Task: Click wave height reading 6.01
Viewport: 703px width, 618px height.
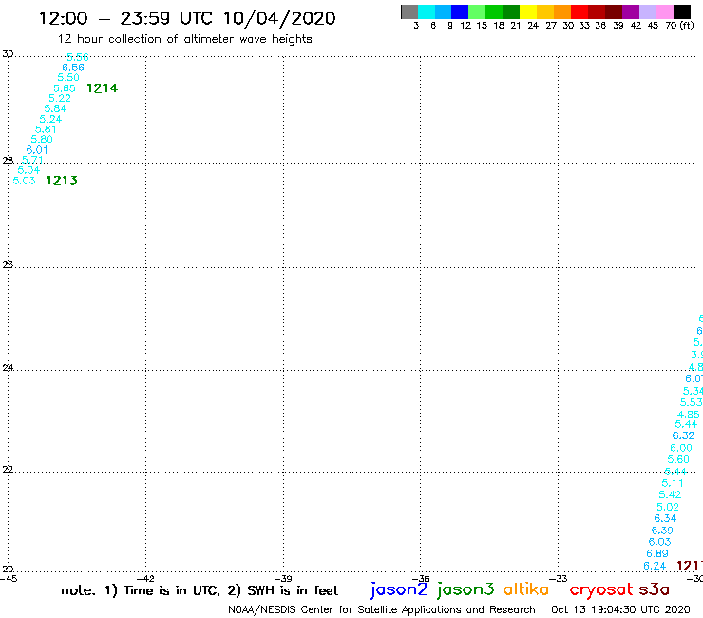Action: (x=37, y=150)
